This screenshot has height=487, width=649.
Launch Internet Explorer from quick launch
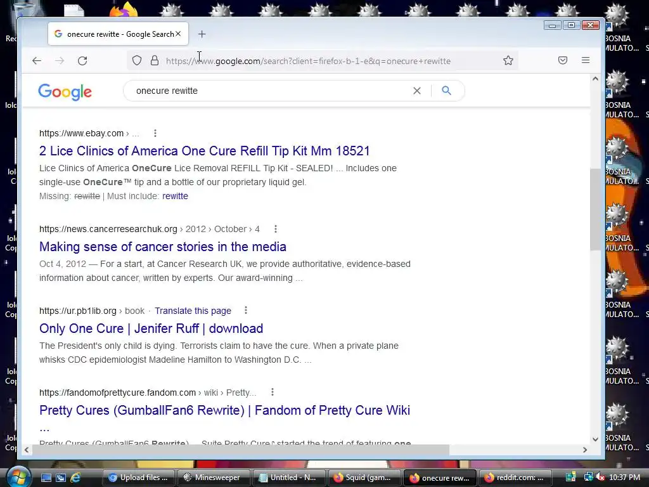76,477
